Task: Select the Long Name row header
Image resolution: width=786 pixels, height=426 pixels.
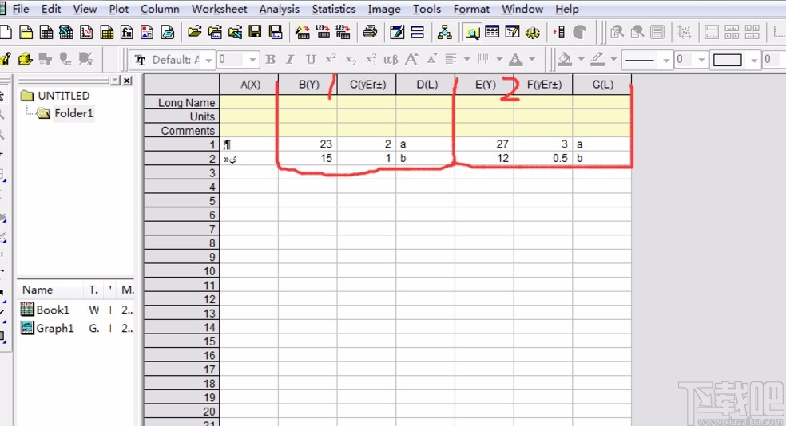Action: [181, 102]
